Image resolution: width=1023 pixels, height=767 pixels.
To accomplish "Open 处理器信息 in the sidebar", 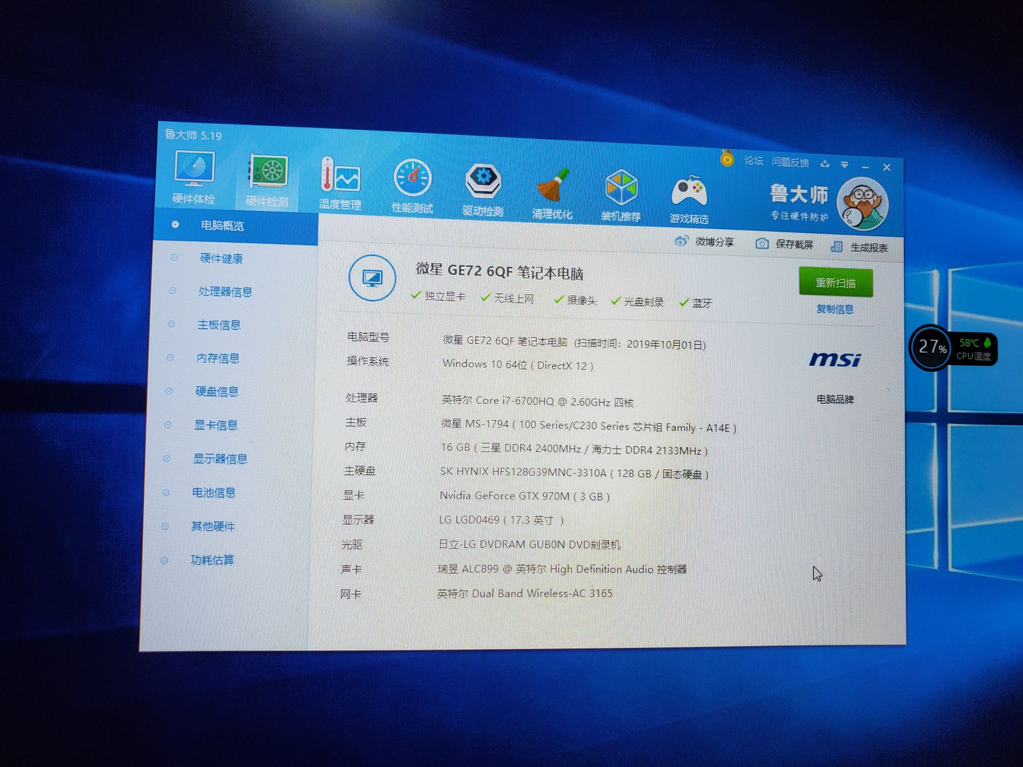I will [x=225, y=292].
